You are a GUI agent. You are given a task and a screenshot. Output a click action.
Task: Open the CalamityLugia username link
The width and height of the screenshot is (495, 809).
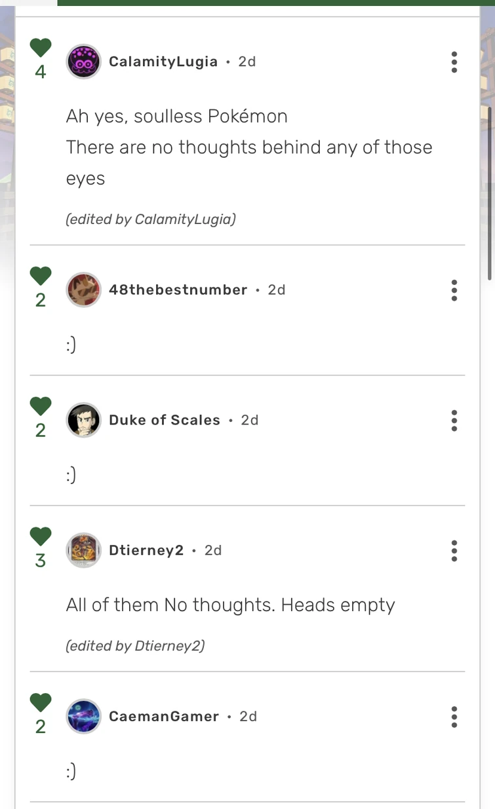click(x=163, y=62)
